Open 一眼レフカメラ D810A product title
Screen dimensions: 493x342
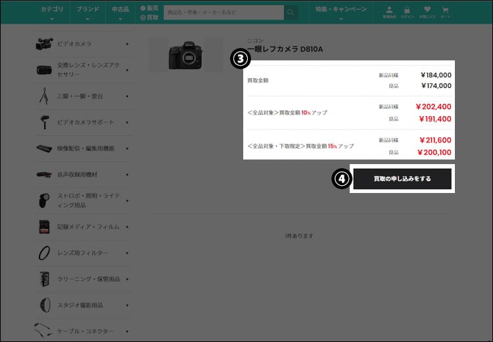pyautogui.click(x=285, y=49)
